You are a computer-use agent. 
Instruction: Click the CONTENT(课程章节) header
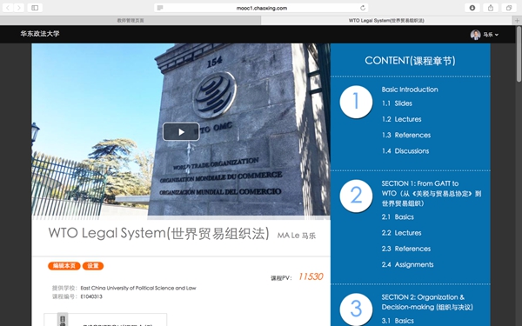(410, 61)
